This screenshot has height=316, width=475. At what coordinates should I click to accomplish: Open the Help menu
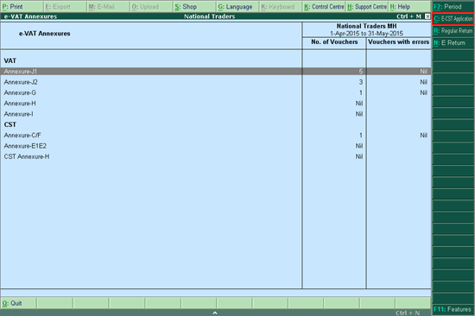[x=409, y=6]
